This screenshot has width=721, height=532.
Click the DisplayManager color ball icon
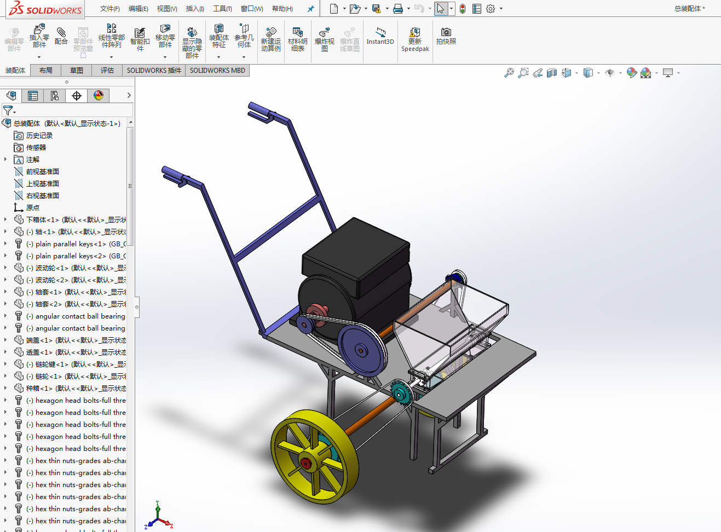pos(99,96)
